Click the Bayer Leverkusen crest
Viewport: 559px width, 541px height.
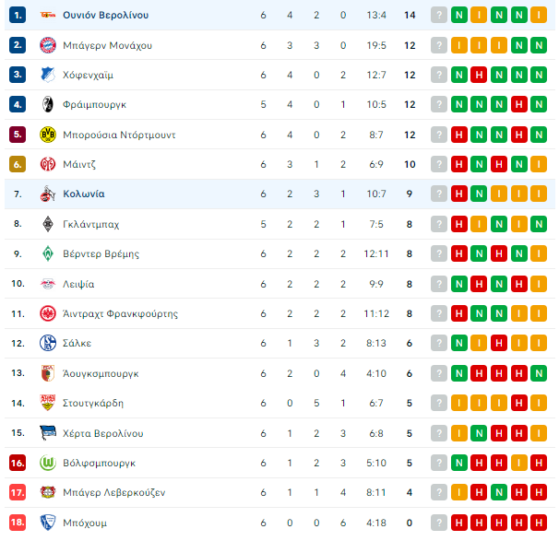click(48, 492)
